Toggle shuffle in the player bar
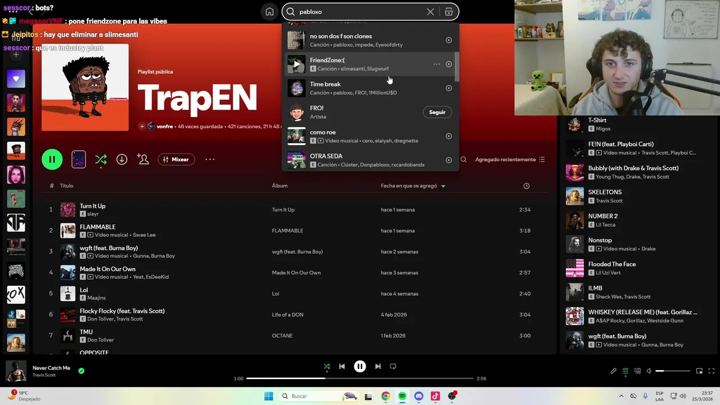This screenshot has width=720, height=405. pyautogui.click(x=327, y=367)
